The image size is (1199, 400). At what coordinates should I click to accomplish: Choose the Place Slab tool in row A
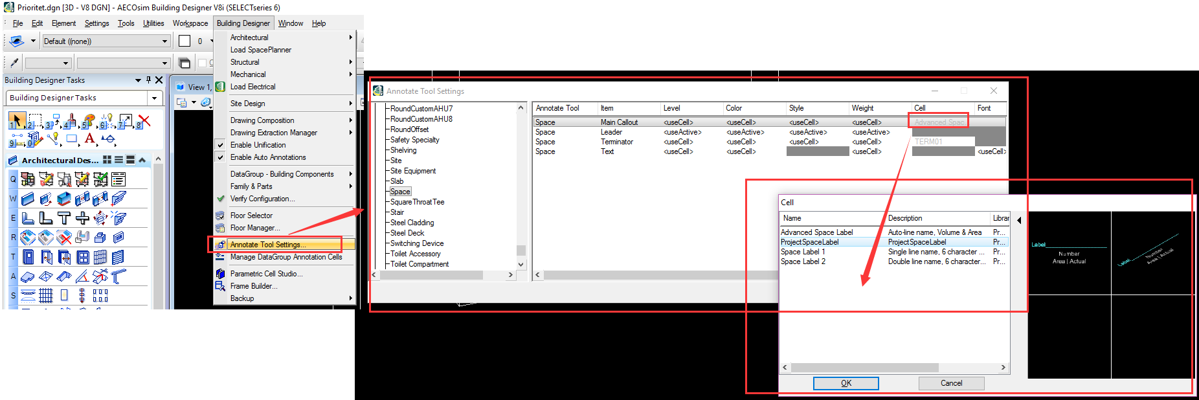(x=28, y=276)
